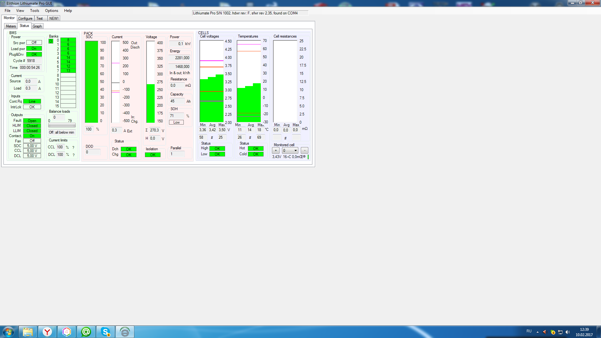Click the green pack SOC bar
This screenshot has height=338, width=601.
91,82
